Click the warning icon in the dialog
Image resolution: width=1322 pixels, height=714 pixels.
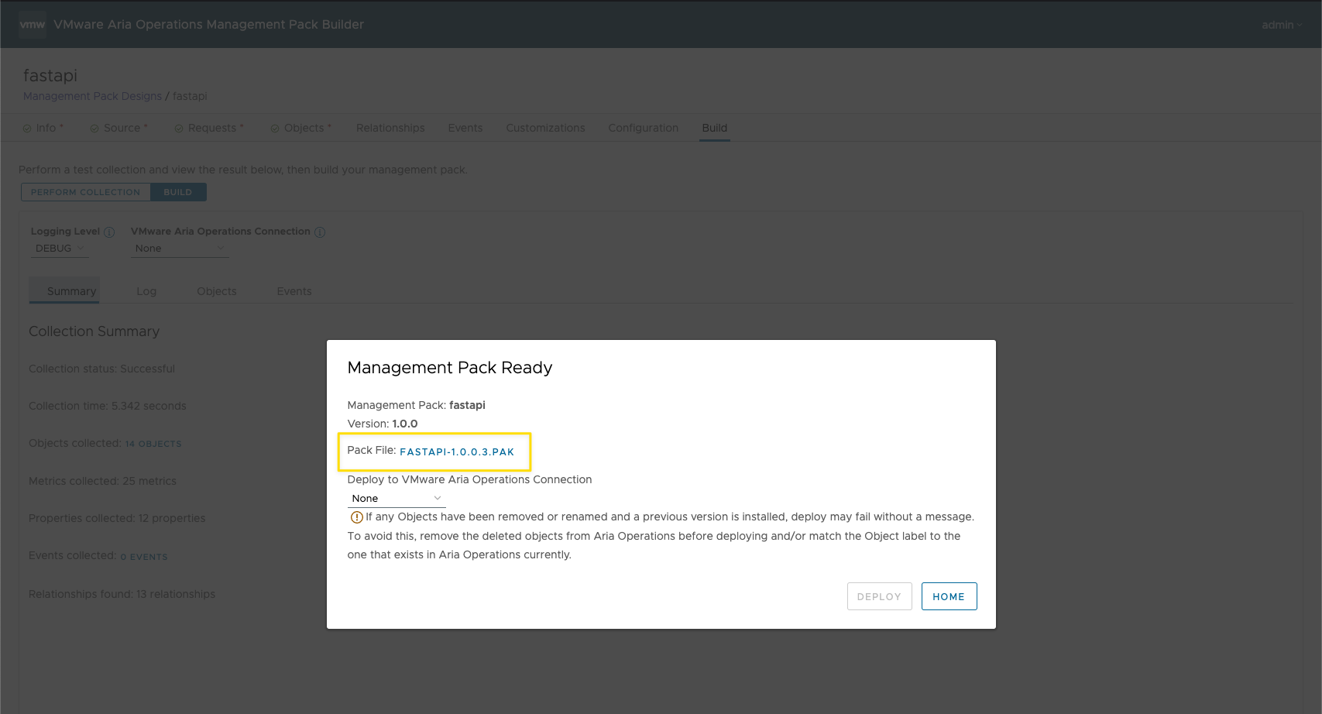coord(356,517)
